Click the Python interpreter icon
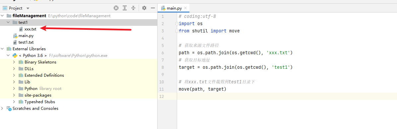The height and width of the screenshot is (129, 397). [x=15, y=55]
